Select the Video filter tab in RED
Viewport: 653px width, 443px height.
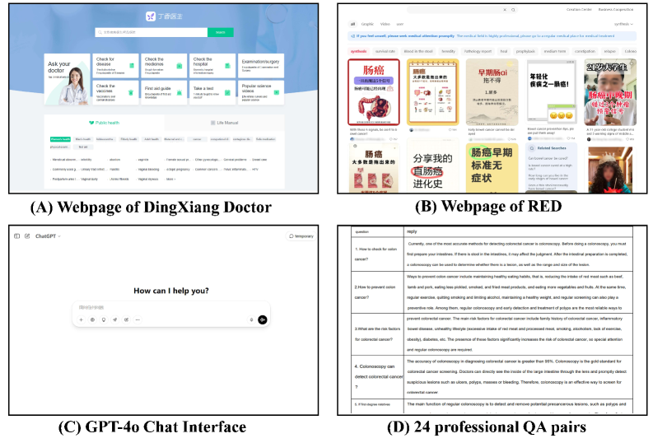[385, 24]
